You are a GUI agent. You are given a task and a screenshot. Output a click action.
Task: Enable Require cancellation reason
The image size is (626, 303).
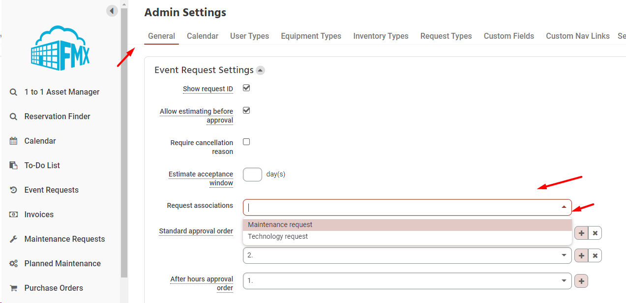click(246, 142)
